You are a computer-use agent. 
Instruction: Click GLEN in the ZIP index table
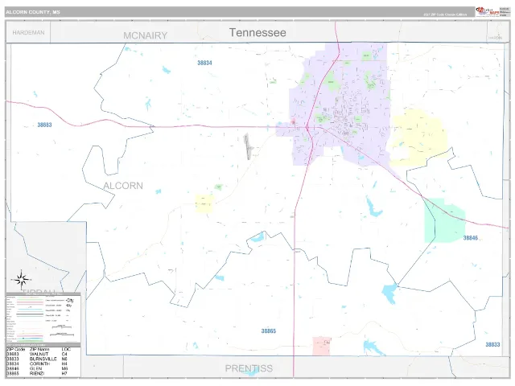(x=35, y=368)
